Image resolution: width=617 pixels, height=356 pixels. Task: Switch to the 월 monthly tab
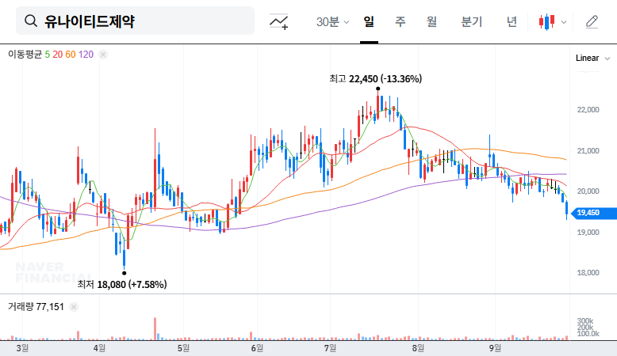pos(431,21)
